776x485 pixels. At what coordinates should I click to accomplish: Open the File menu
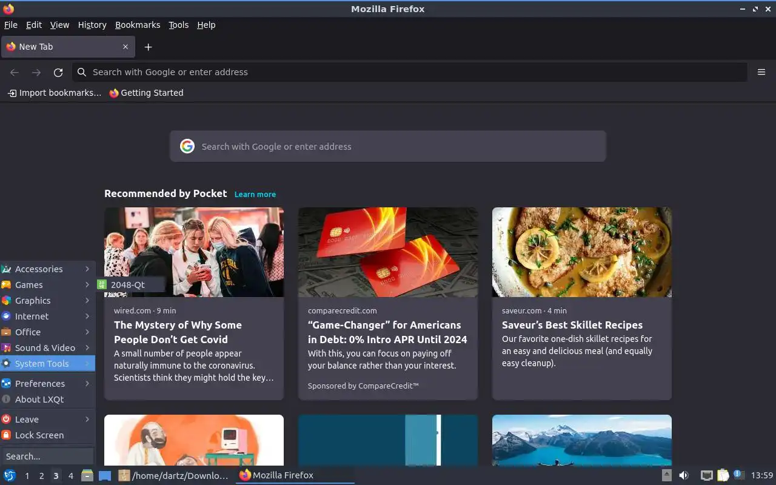(11, 25)
